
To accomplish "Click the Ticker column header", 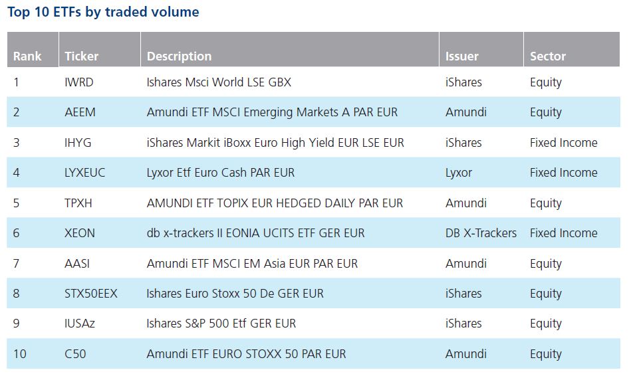I will click(100, 49).
